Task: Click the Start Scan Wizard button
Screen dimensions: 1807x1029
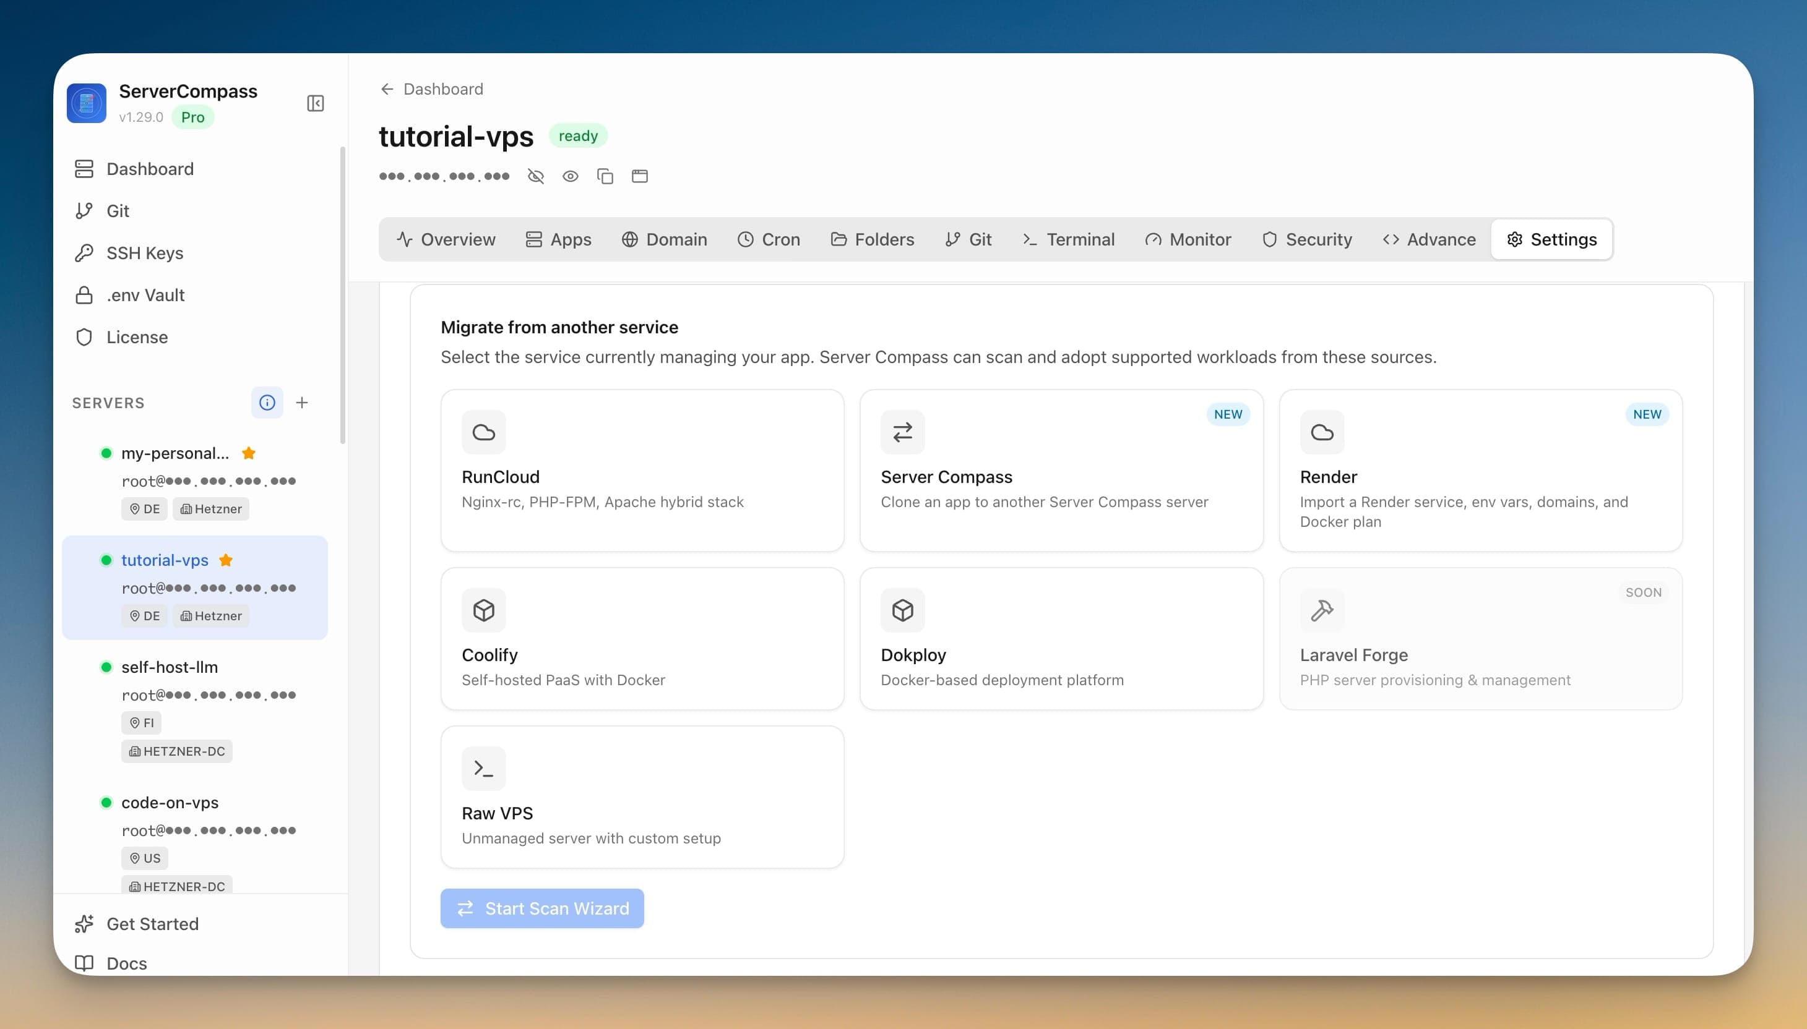Action: coord(541,908)
